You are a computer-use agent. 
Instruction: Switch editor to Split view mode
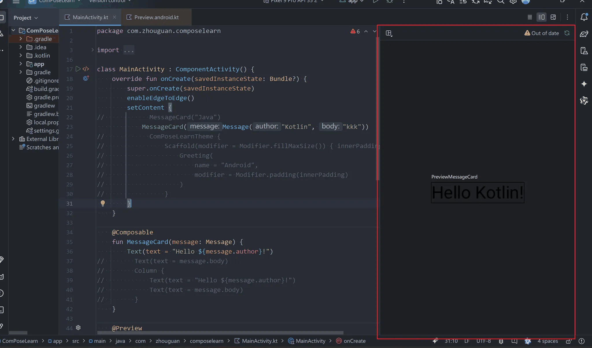[541, 17]
